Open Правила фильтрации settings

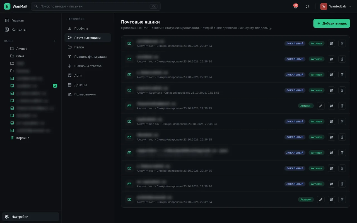point(88,57)
